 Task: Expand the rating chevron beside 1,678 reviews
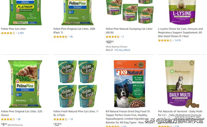pos(173,40)
